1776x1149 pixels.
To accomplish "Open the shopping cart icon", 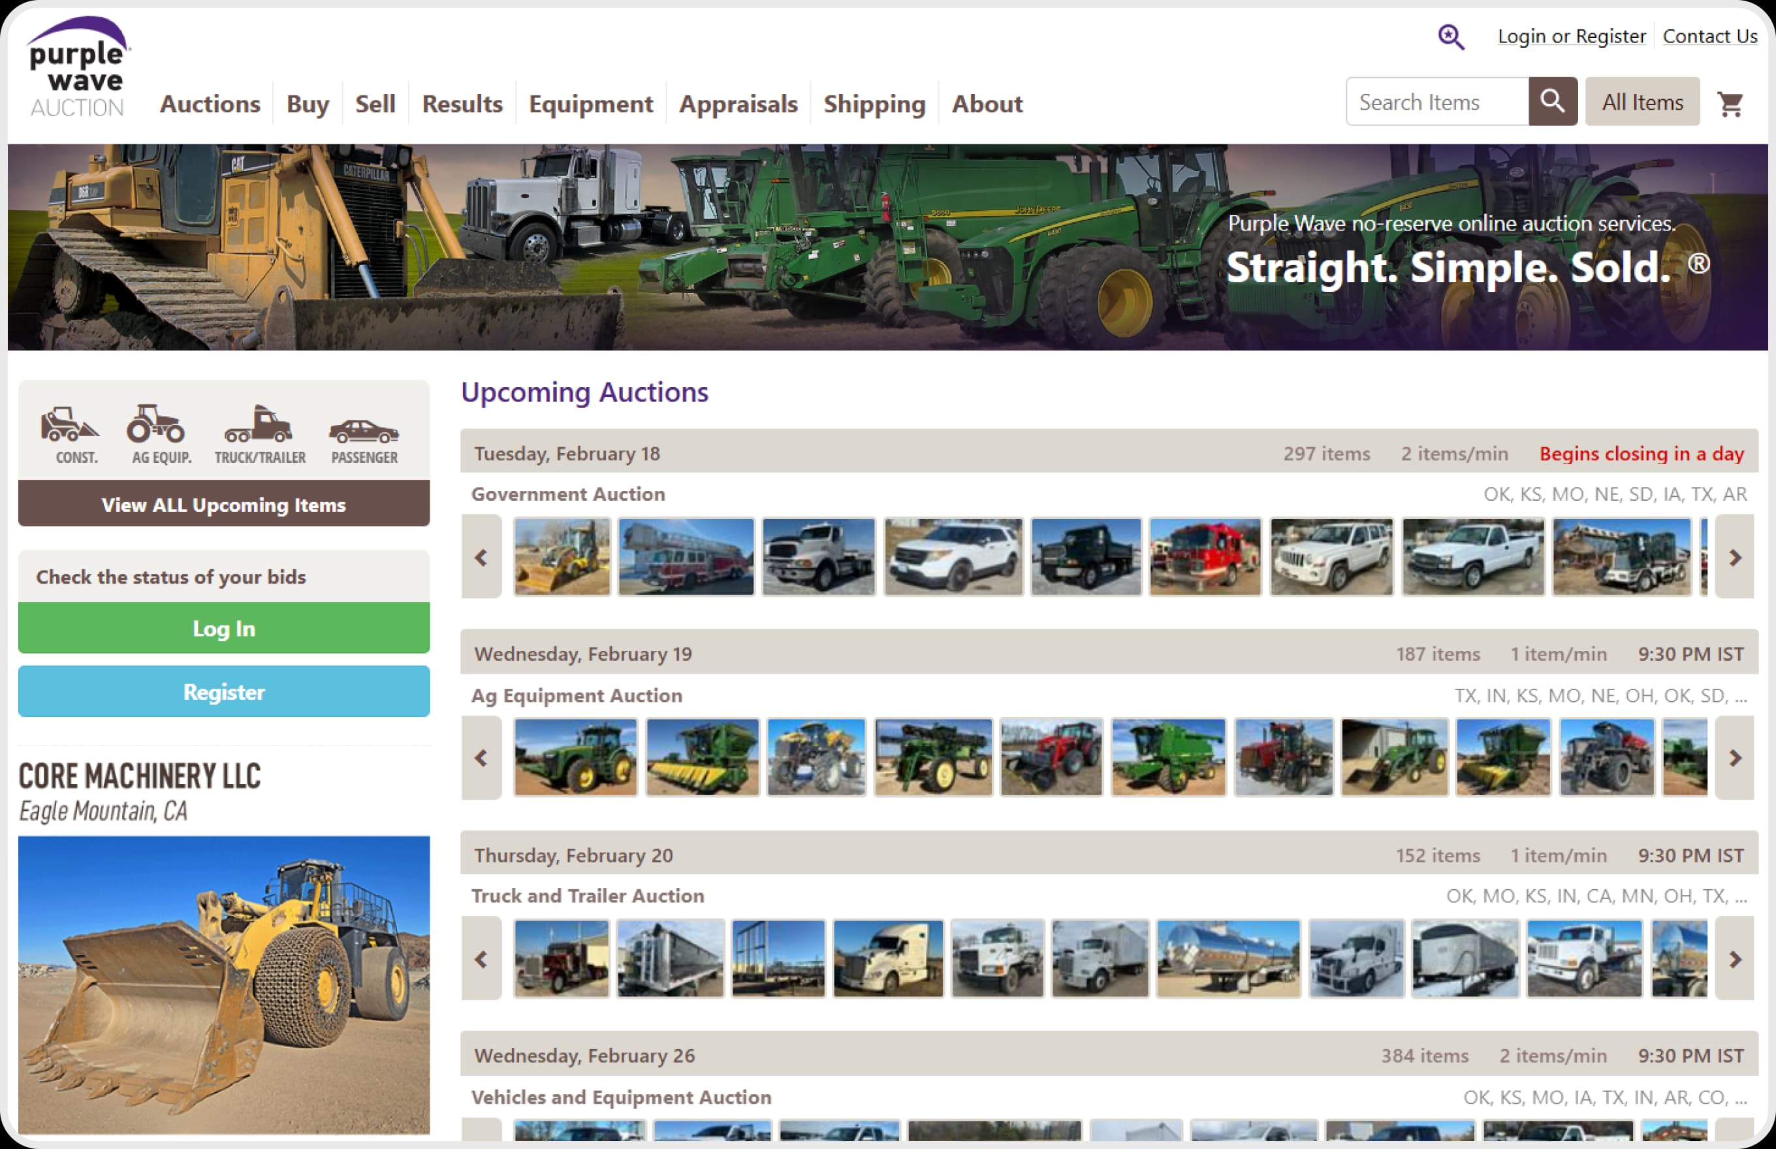I will pyautogui.click(x=1729, y=104).
